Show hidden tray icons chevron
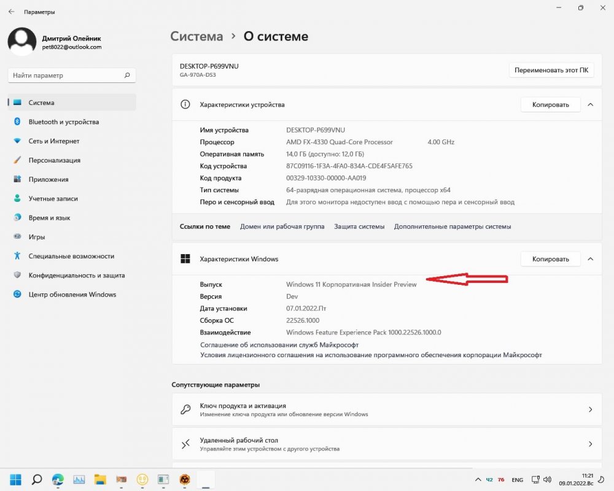Screen dimensions: 614x491 [478, 479]
